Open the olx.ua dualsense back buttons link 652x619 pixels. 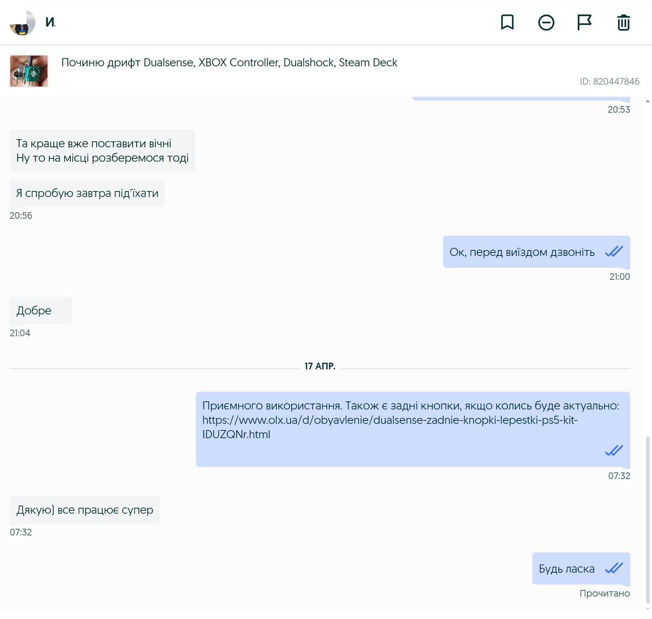[x=390, y=427]
